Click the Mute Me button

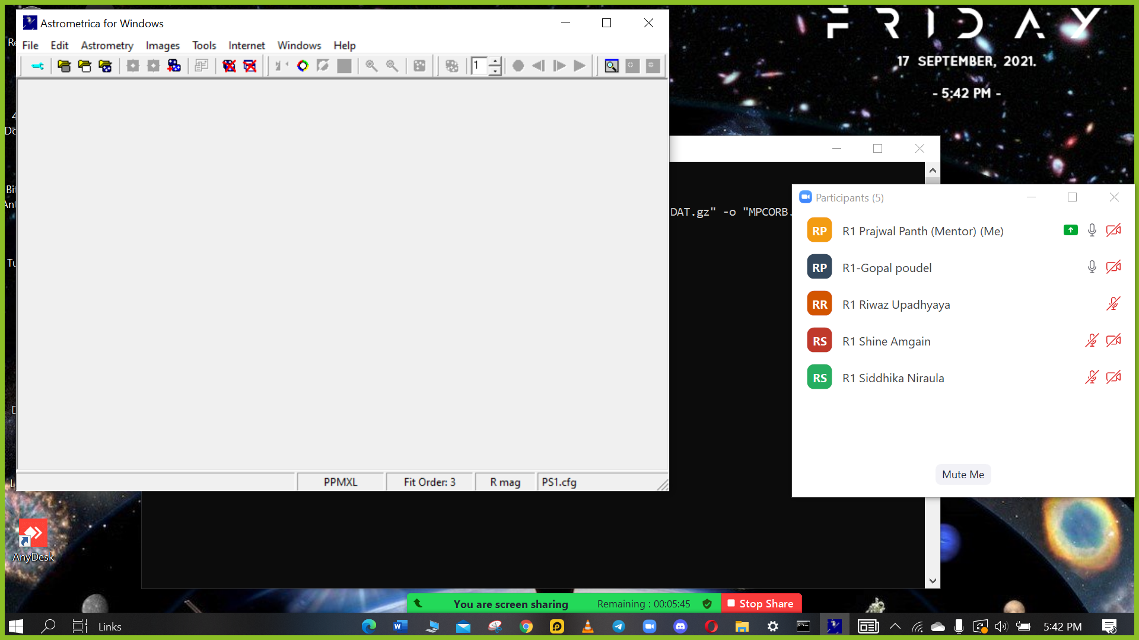963,475
